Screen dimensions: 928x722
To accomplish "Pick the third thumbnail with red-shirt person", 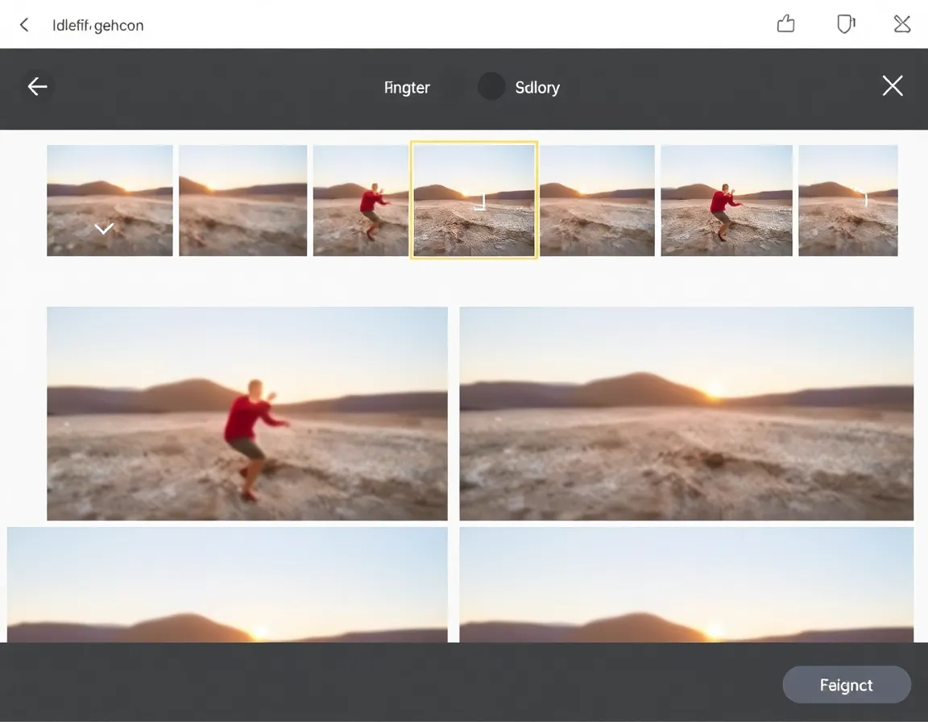I will pyautogui.click(x=361, y=200).
